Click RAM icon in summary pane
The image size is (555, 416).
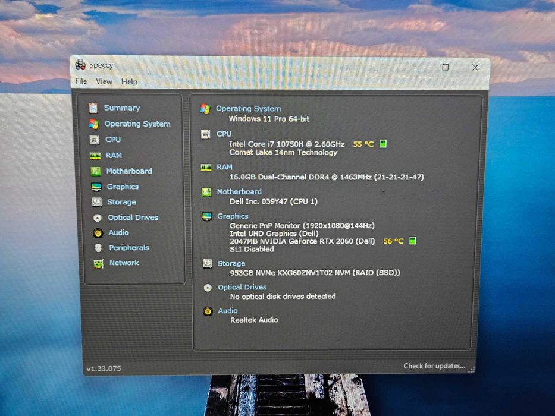206,168
